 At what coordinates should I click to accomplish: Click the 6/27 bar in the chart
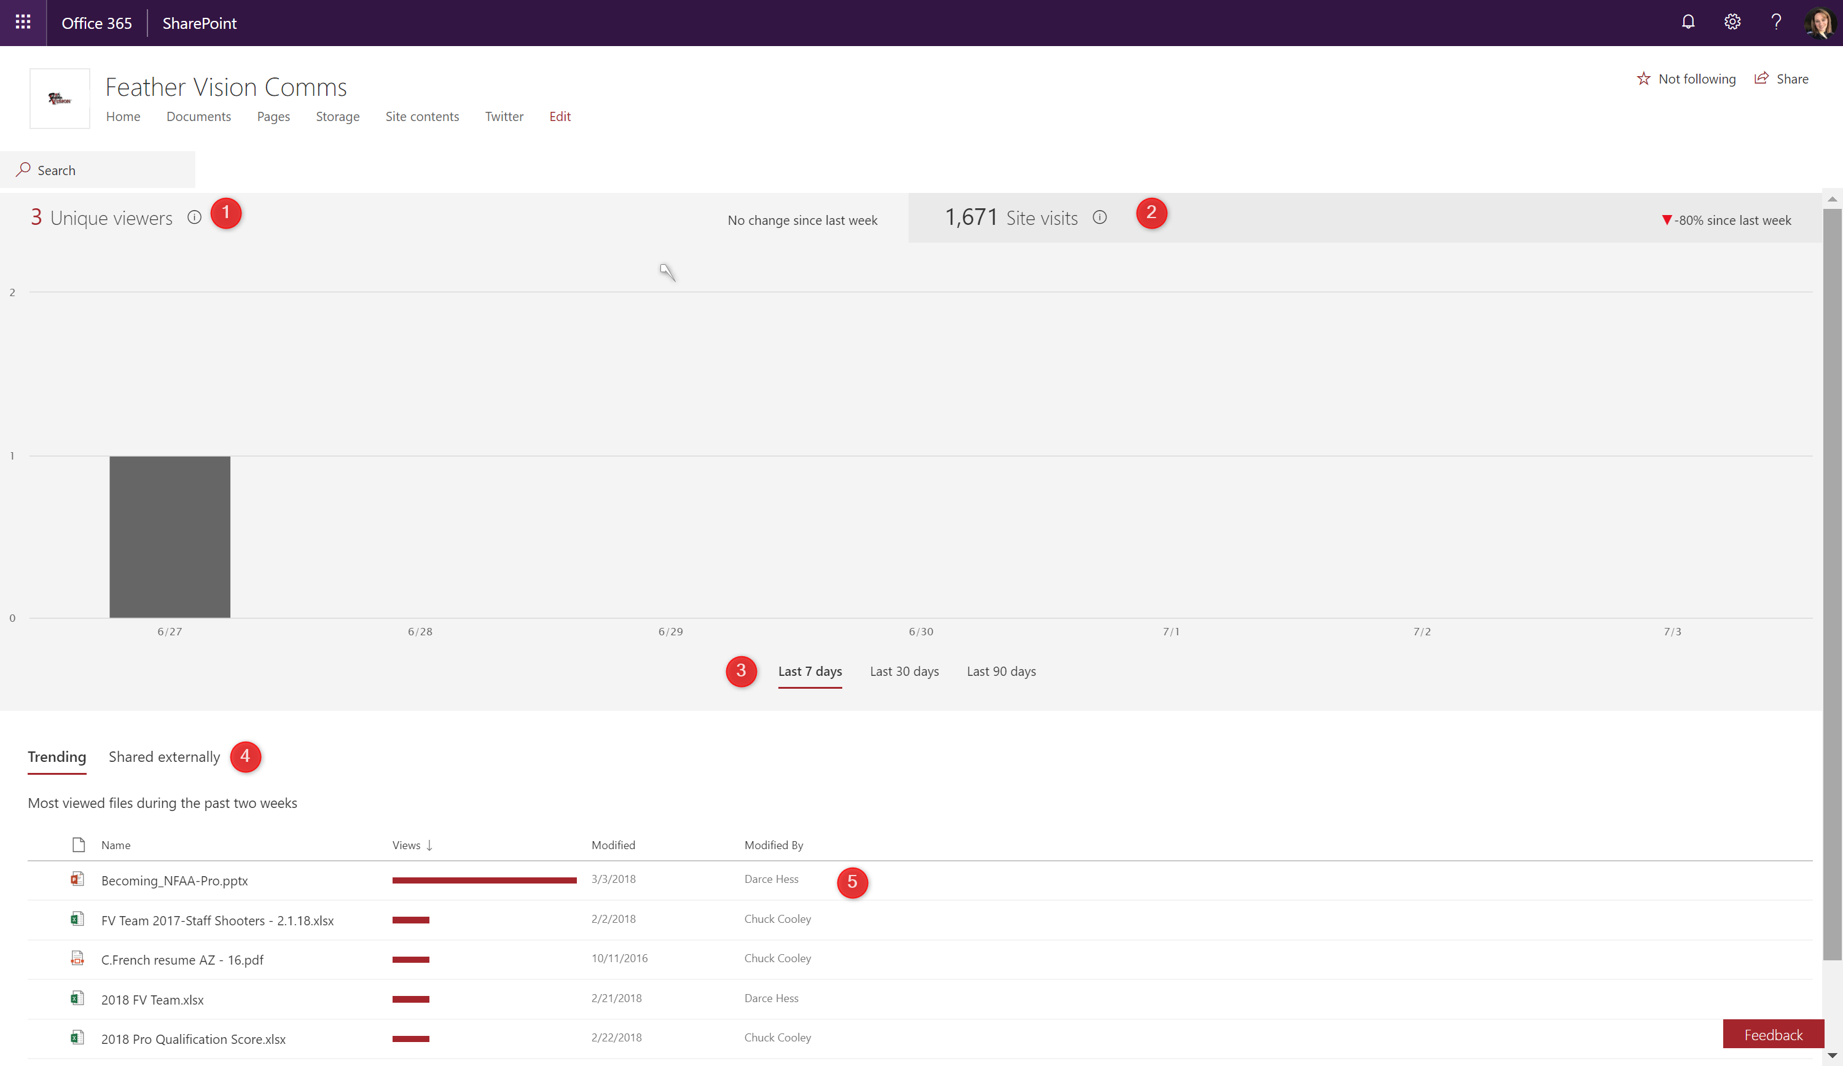click(x=170, y=537)
